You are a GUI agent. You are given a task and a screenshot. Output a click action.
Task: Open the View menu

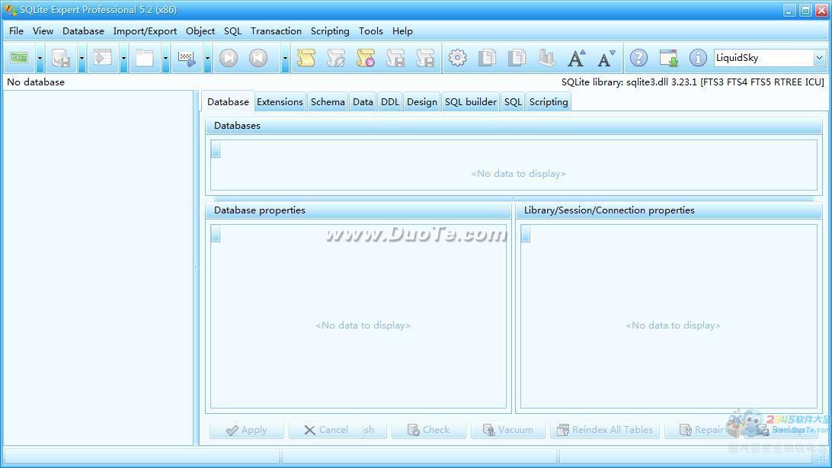point(43,30)
